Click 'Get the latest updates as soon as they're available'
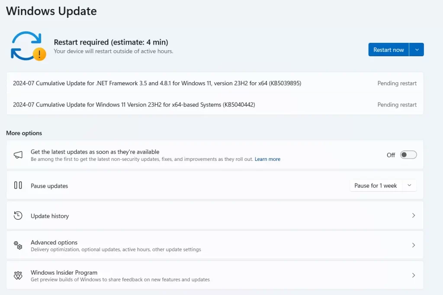 pyautogui.click(x=95, y=152)
